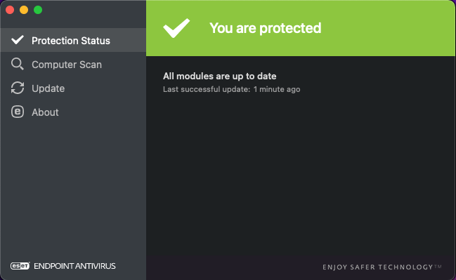This screenshot has width=456, height=280.
Task: Click the Protection Status checkmark icon
Action: (18, 40)
